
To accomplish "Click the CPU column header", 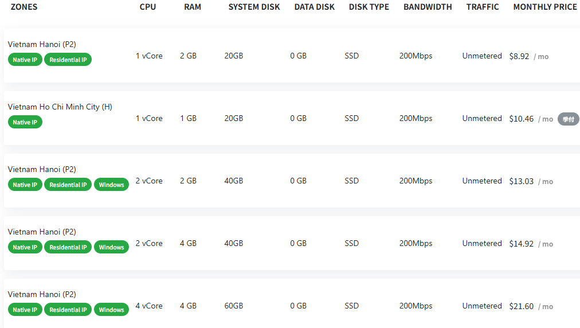I will [x=147, y=7].
